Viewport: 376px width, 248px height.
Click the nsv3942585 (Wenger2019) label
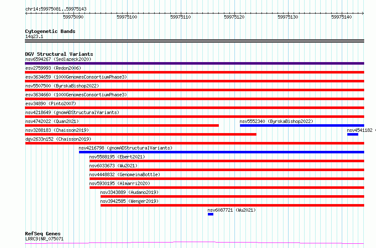tap(130, 201)
